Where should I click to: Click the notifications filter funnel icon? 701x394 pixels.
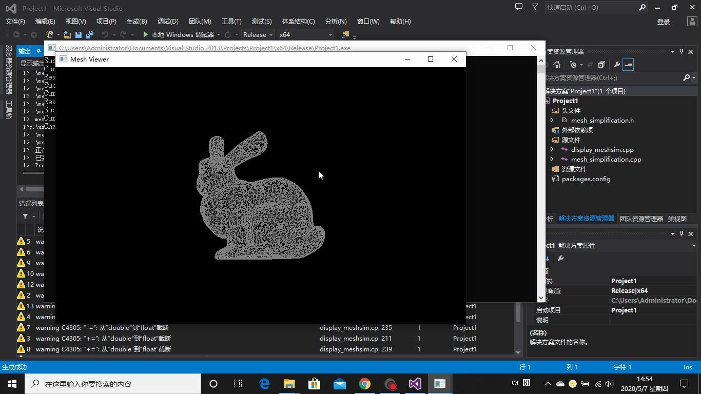click(535, 7)
